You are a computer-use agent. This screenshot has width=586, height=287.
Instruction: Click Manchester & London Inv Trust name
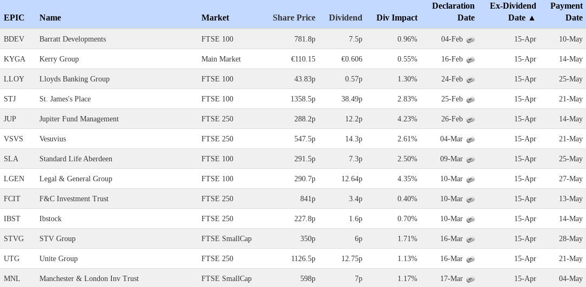(x=89, y=279)
